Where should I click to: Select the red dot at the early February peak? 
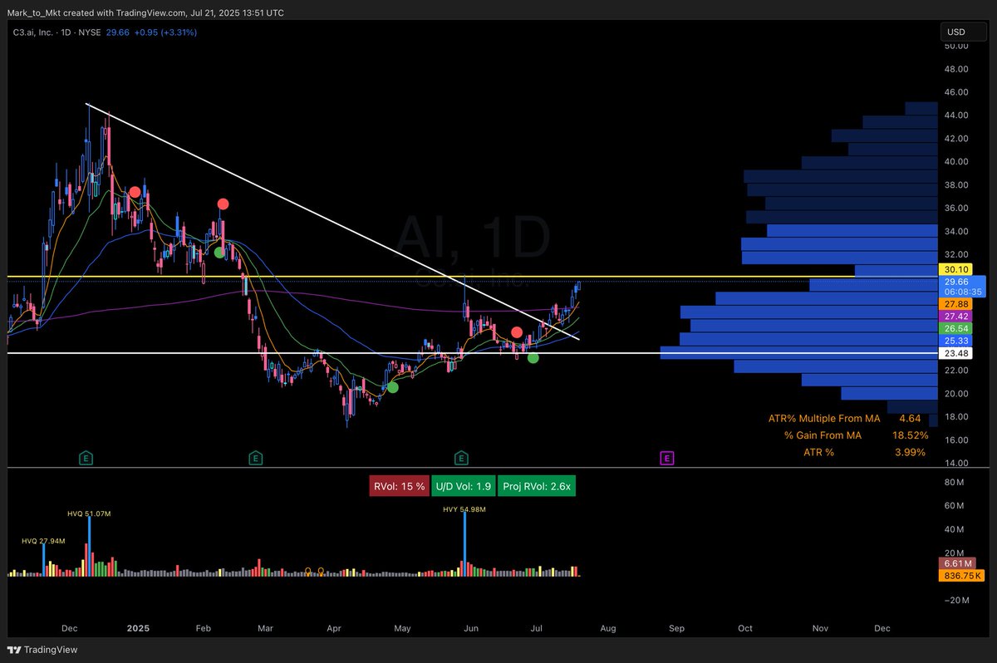click(223, 204)
